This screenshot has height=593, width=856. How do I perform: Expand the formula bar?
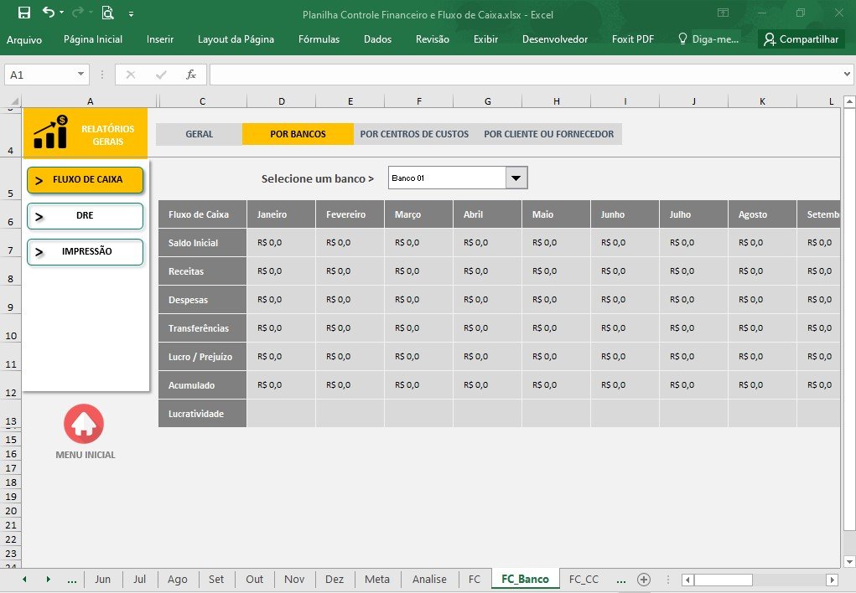coord(847,75)
